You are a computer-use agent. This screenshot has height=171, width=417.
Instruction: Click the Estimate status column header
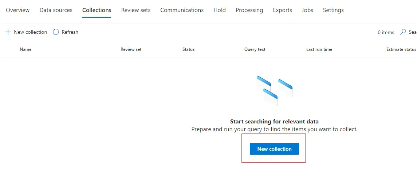pos(401,49)
